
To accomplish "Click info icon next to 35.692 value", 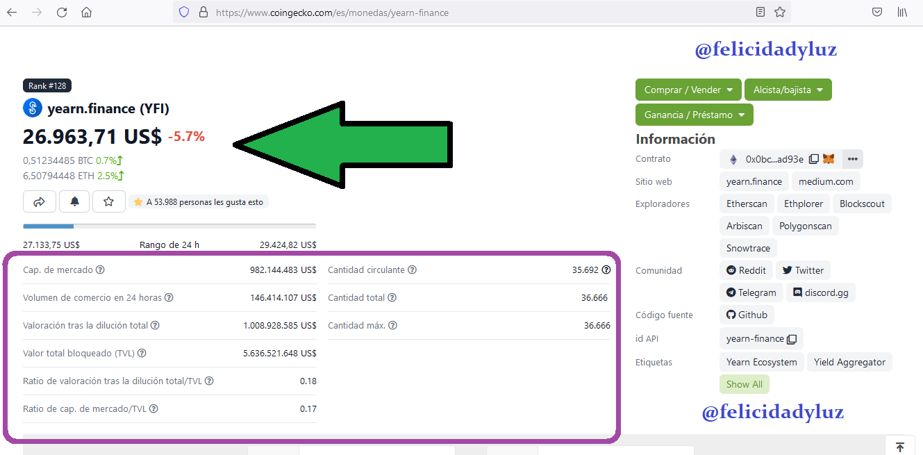I will pos(606,270).
